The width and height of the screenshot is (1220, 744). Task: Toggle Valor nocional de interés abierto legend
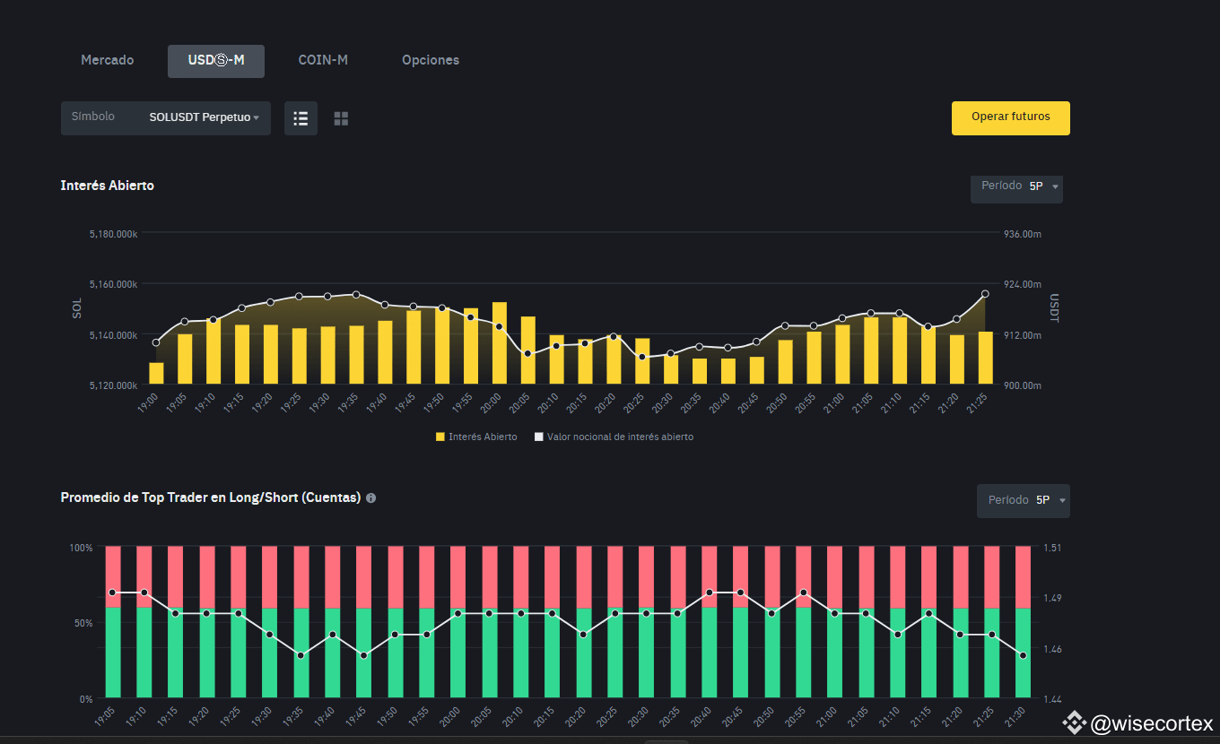pos(614,437)
